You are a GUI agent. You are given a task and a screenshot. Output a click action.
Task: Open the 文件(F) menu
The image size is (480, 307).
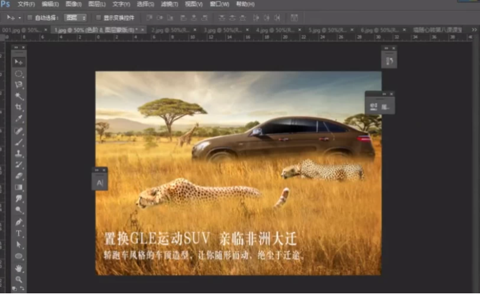(x=26, y=4)
